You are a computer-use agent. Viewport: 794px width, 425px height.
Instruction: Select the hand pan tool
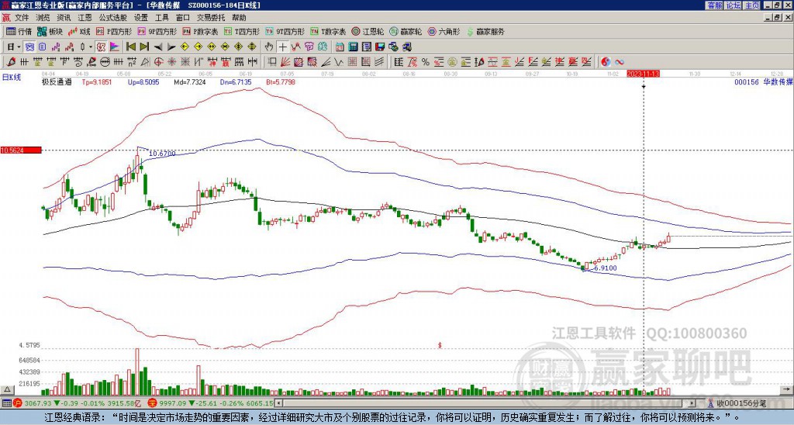click(x=268, y=47)
